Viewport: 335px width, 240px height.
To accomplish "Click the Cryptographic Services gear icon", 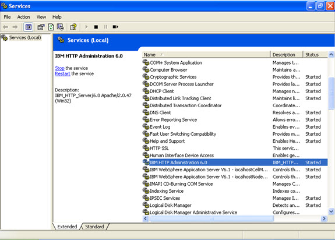I will click(146, 77).
